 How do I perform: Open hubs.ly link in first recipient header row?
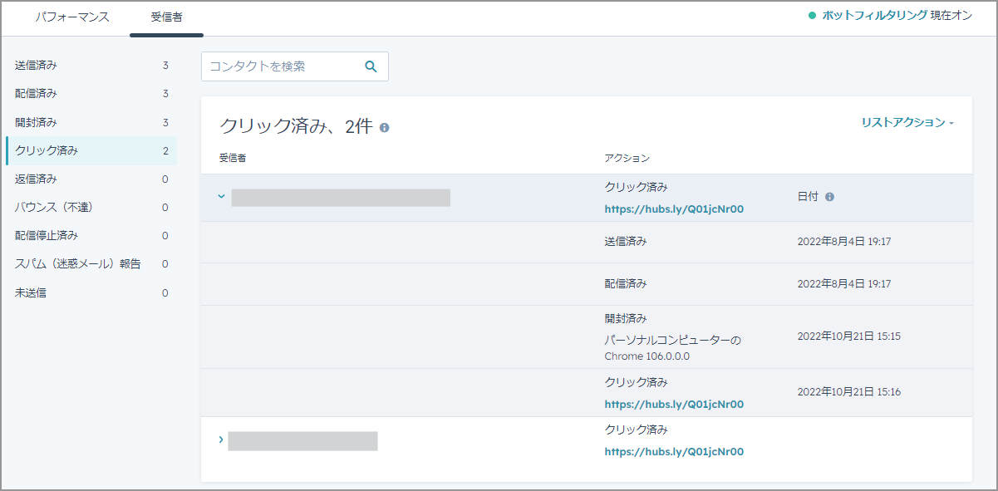pyautogui.click(x=674, y=209)
